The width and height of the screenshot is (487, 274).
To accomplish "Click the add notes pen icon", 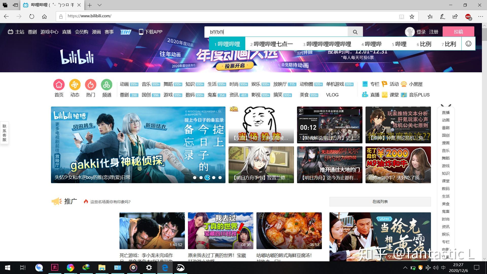I will coord(443,16).
